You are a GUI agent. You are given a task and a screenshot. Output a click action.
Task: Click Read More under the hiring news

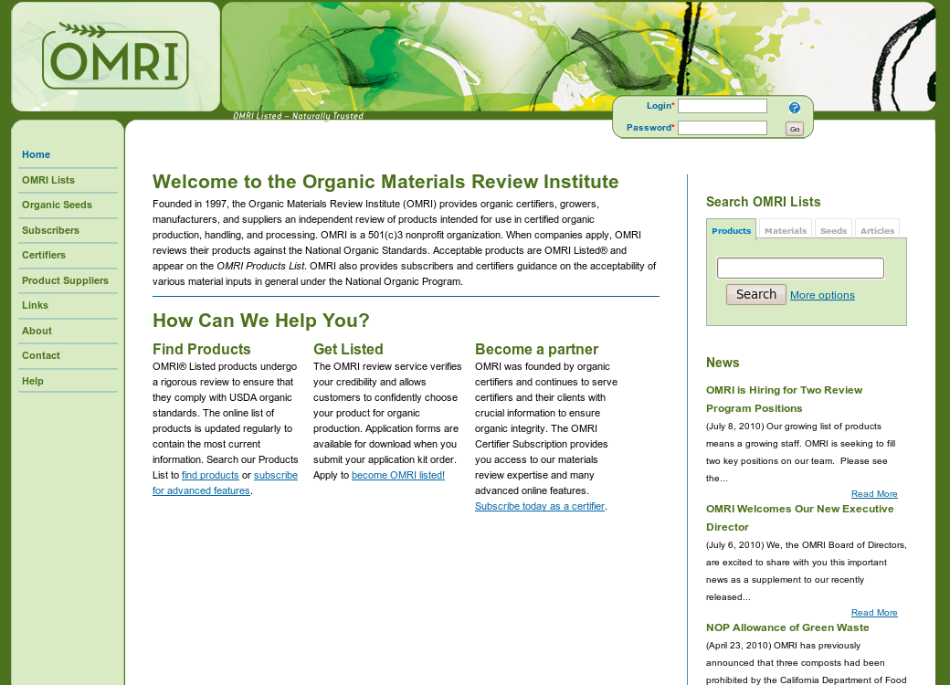tap(874, 493)
